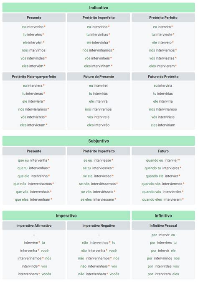Click the Subjuntivo section header
Viewport: 198px width, 282px height.
tap(99, 141)
